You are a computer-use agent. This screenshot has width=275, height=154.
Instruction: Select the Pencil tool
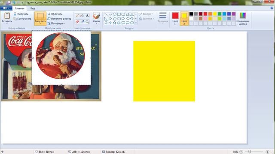point(77,16)
